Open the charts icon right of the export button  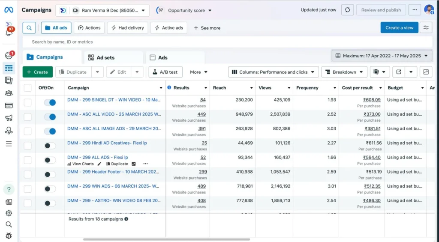pyautogui.click(x=426, y=72)
